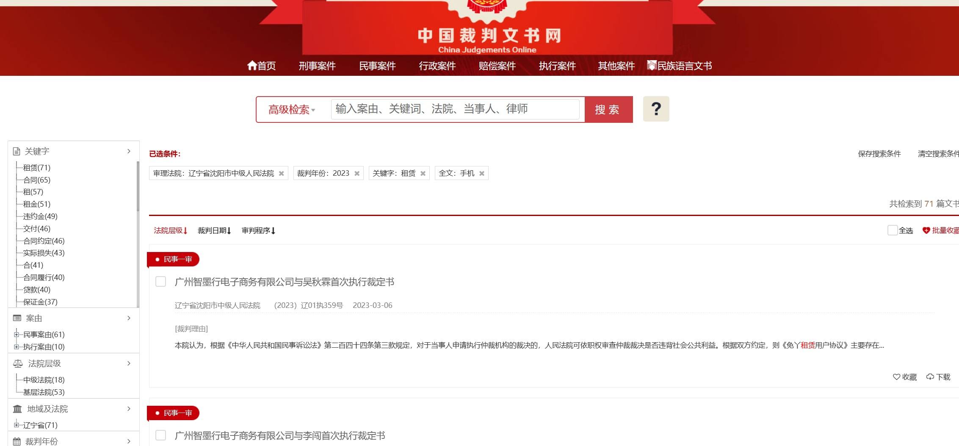Screen dimensions: 959x446
Task: Sort results by 审判程序
Action: tap(258, 230)
